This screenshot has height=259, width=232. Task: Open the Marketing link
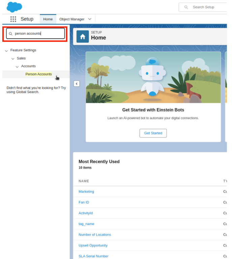coord(86,192)
